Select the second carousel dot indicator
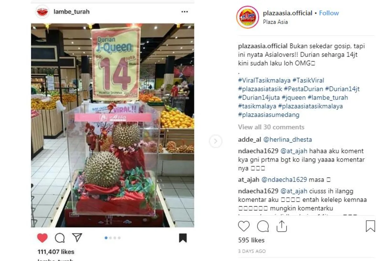The width and height of the screenshot is (376, 261). pos(110,238)
